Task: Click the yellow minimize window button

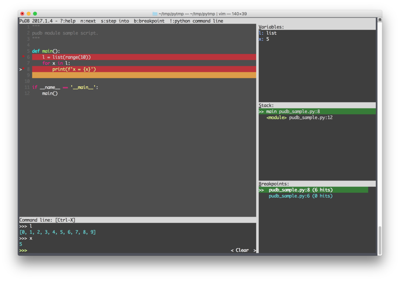Action: tap(29, 14)
